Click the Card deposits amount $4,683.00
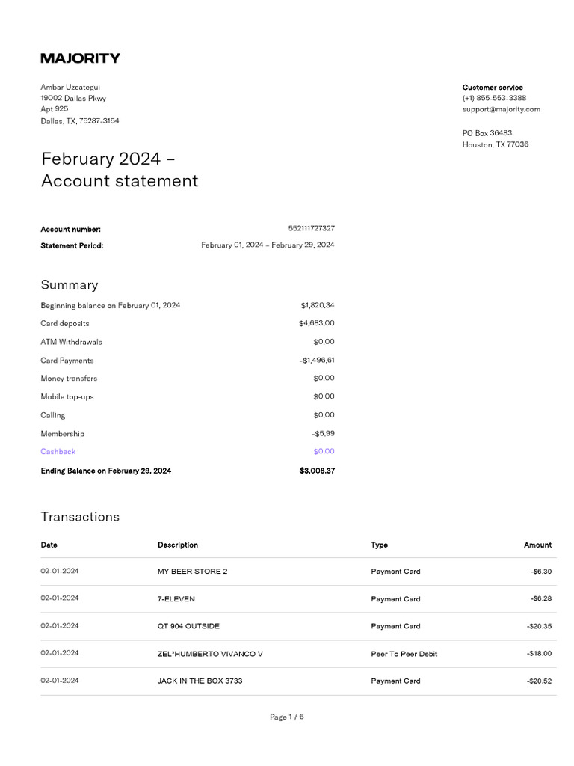The height and width of the screenshot is (766, 574). pos(316,323)
